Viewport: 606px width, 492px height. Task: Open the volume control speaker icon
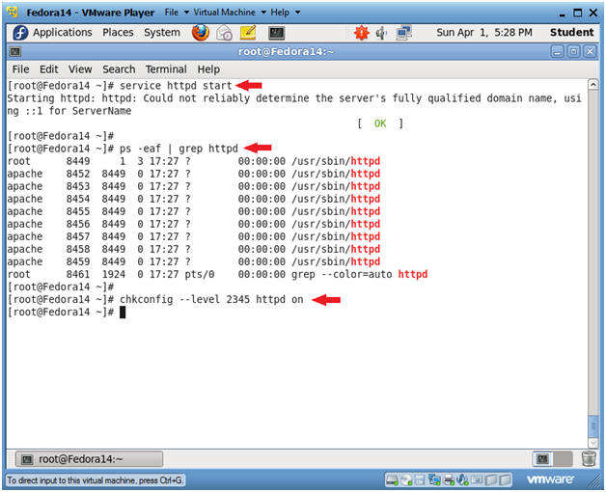pyautogui.click(x=381, y=33)
